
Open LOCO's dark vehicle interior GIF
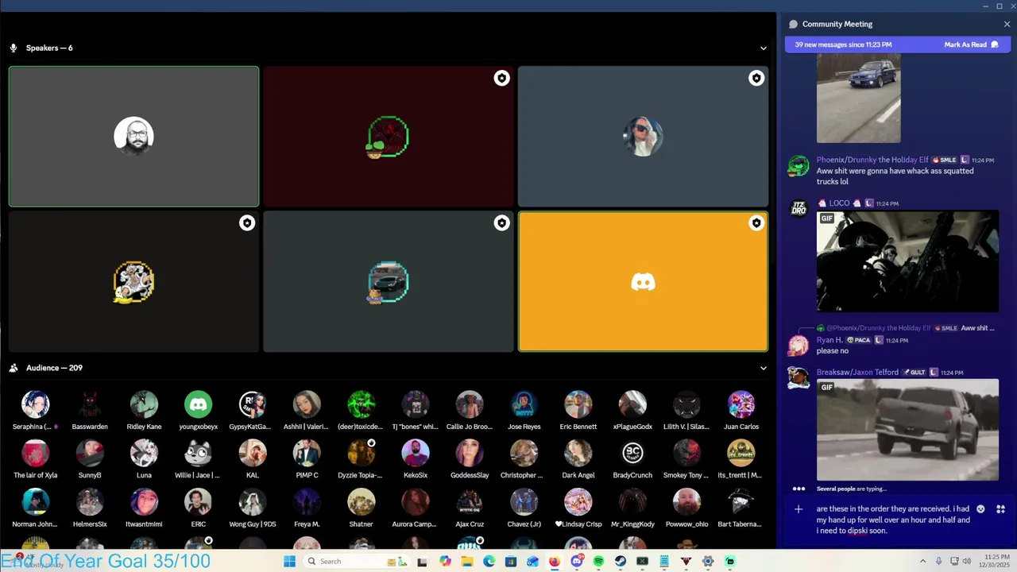pyautogui.click(x=907, y=261)
